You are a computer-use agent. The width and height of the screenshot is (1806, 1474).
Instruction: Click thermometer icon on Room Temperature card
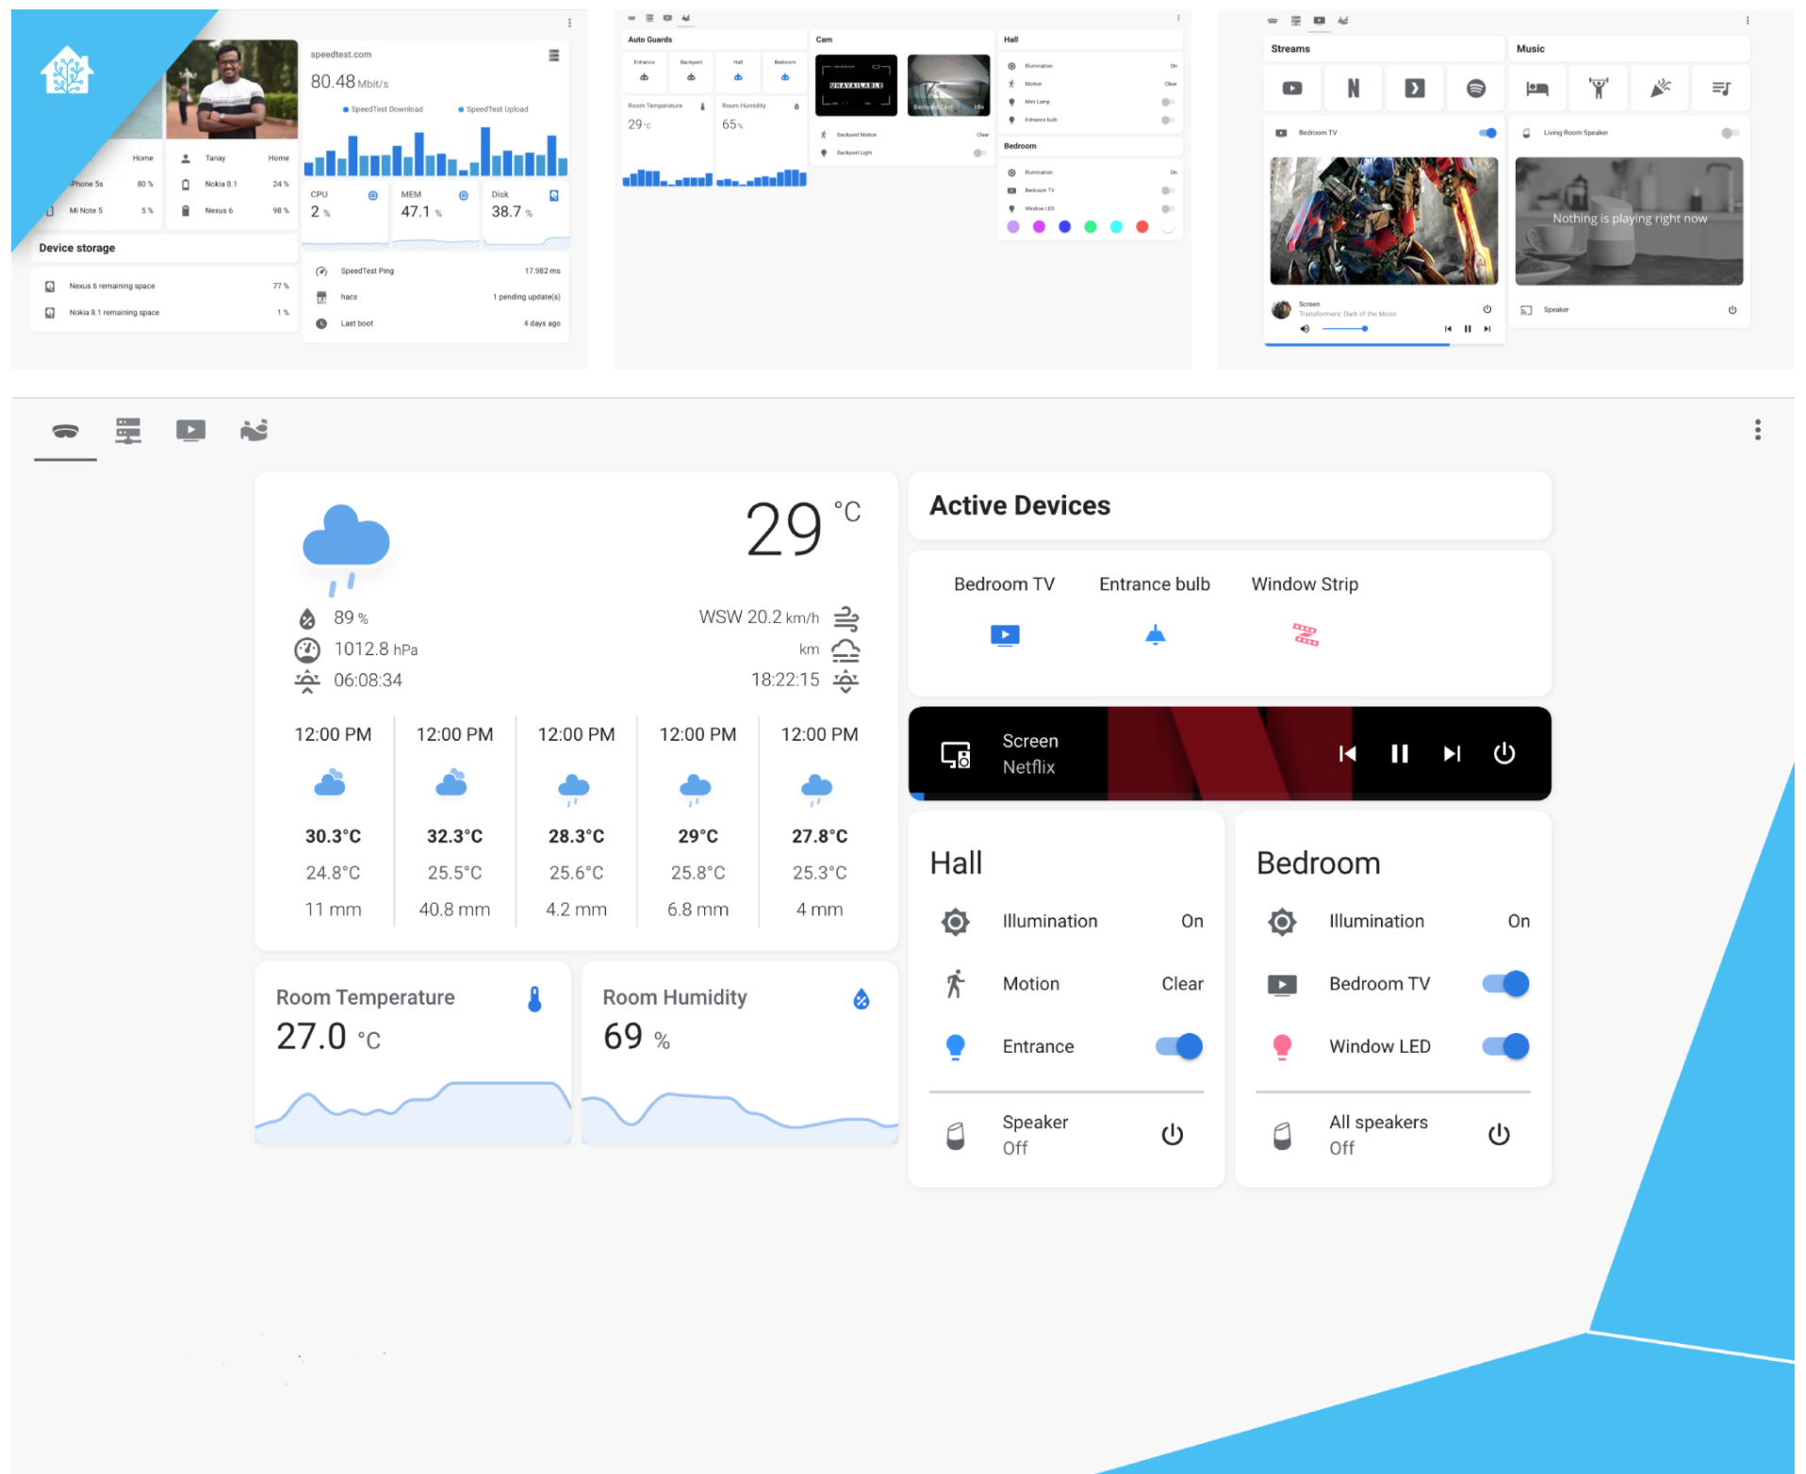pyautogui.click(x=534, y=999)
